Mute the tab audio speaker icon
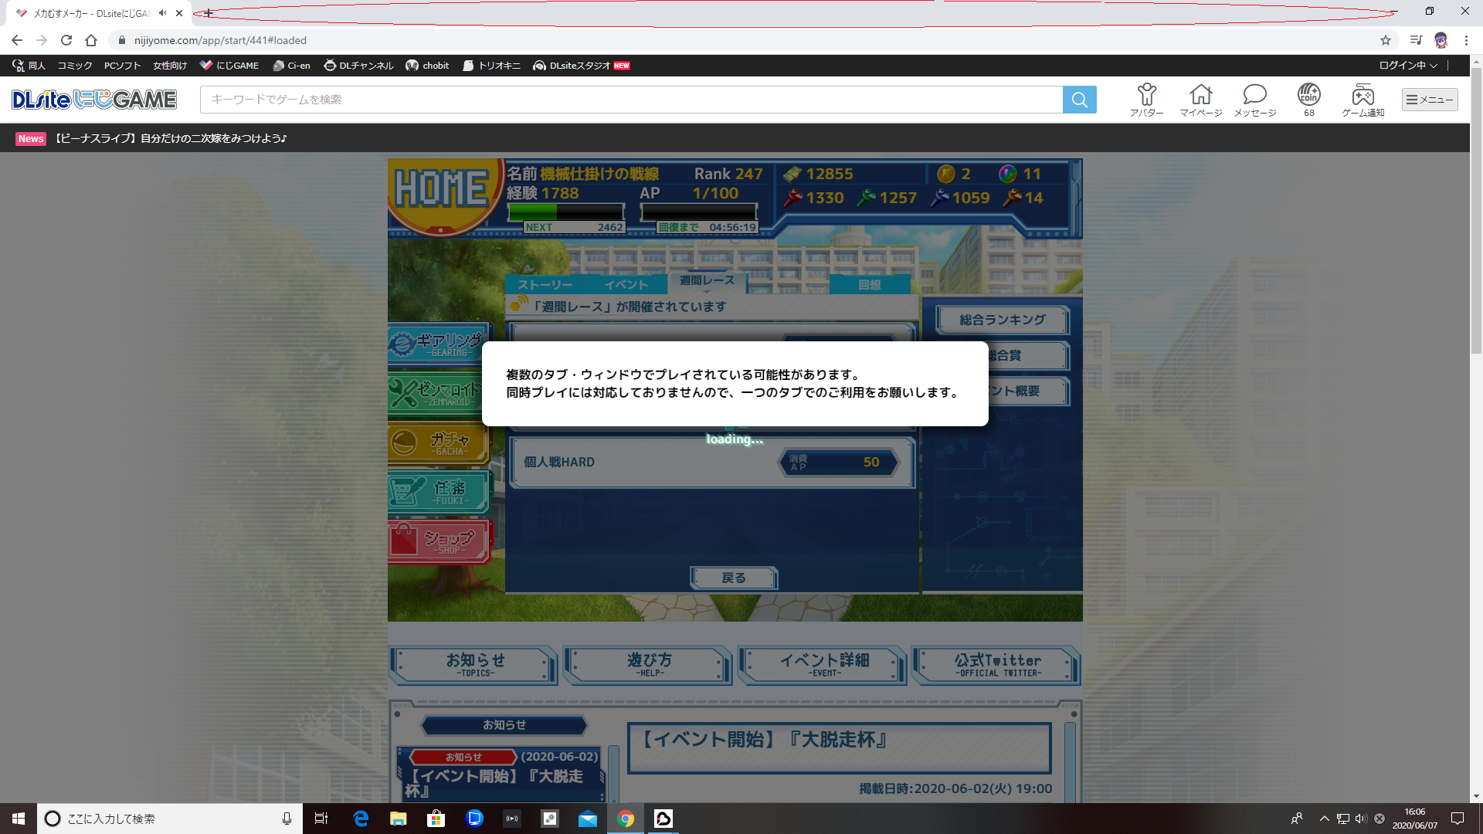1483x834 pixels. 163,13
